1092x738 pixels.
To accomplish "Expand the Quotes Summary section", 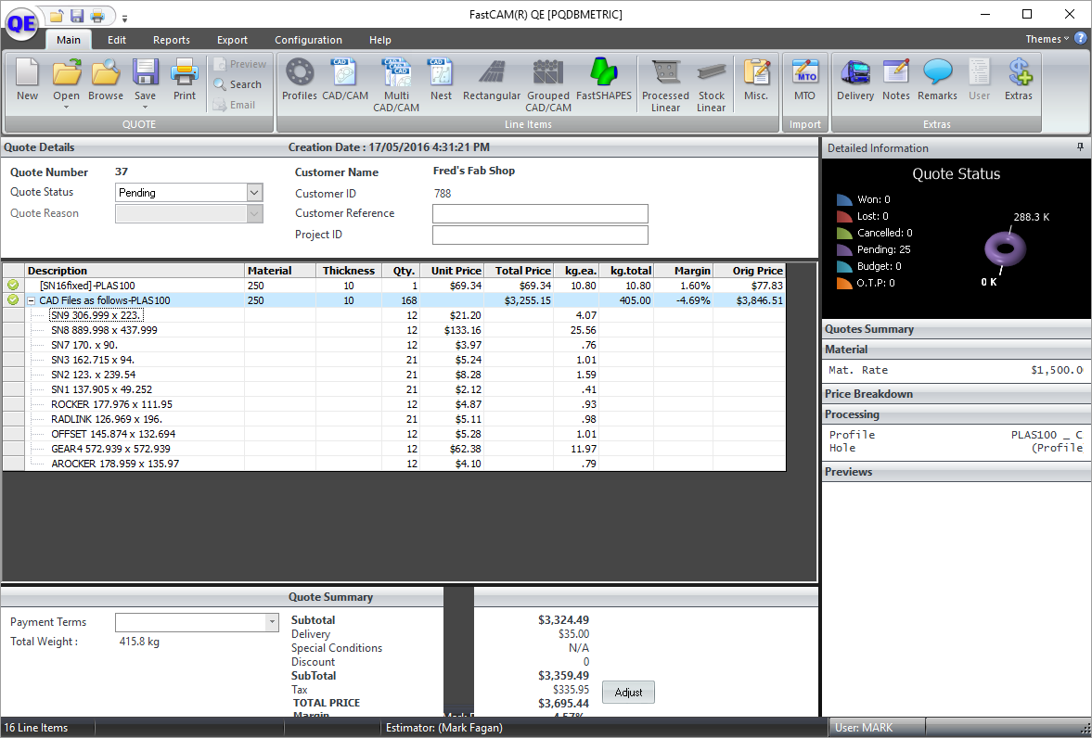I will point(956,329).
